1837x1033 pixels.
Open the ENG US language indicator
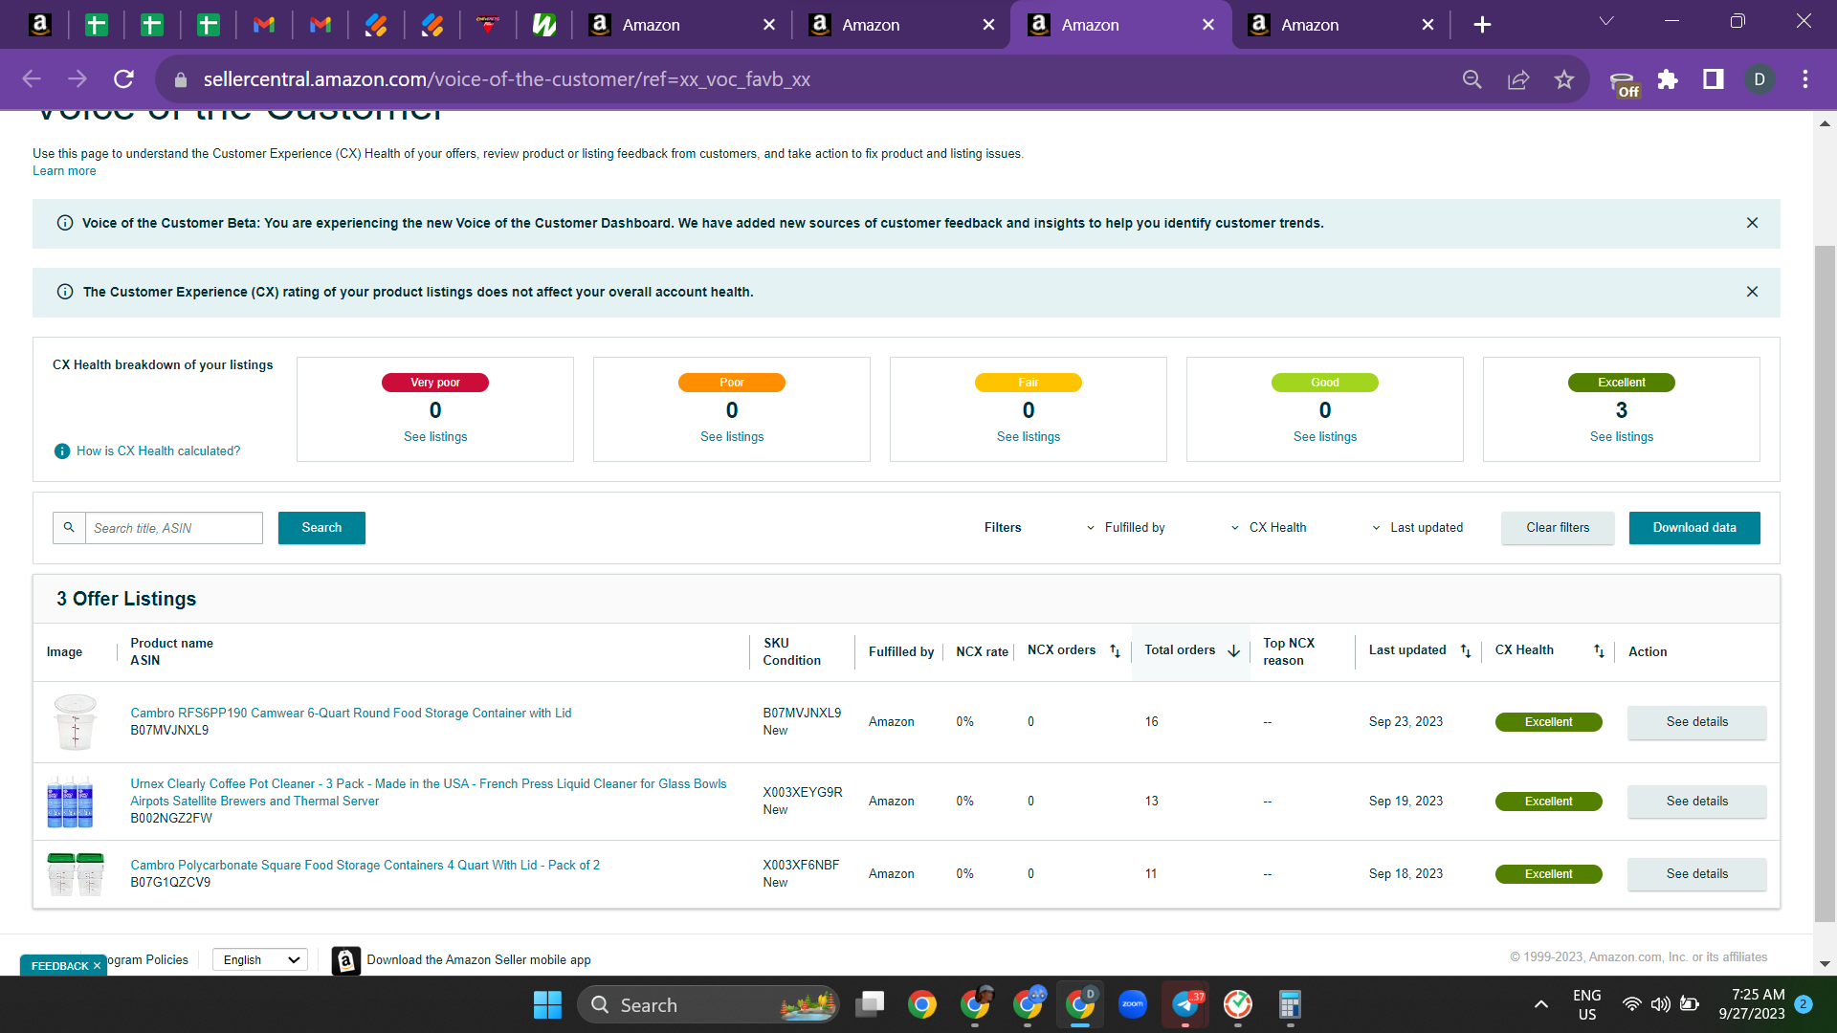(x=1587, y=1004)
